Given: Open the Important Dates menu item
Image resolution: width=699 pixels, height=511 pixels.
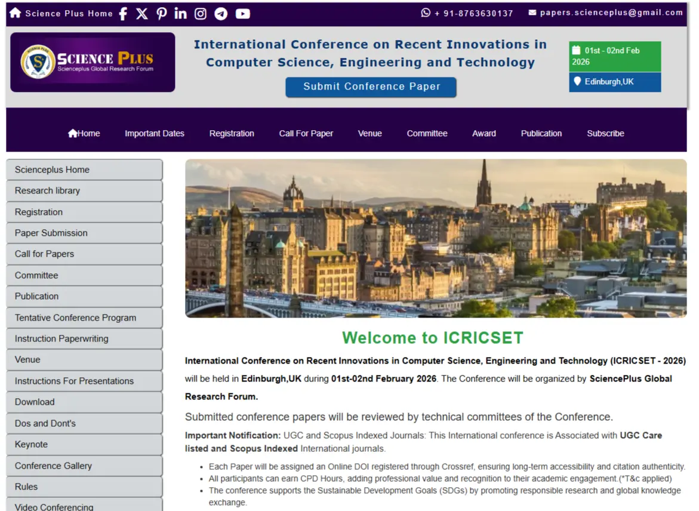Looking at the screenshot, I should tap(154, 133).
